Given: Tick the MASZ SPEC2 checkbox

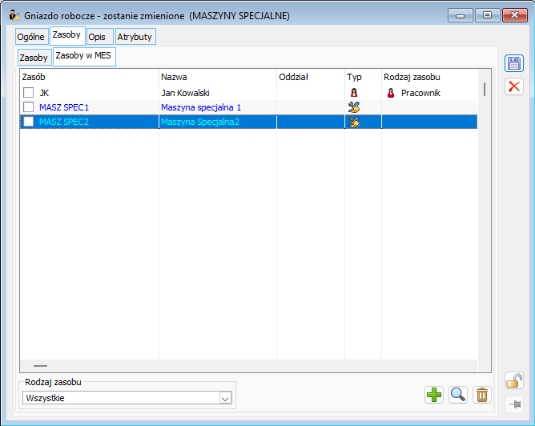Looking at the screenshot, I should [28, 122].
